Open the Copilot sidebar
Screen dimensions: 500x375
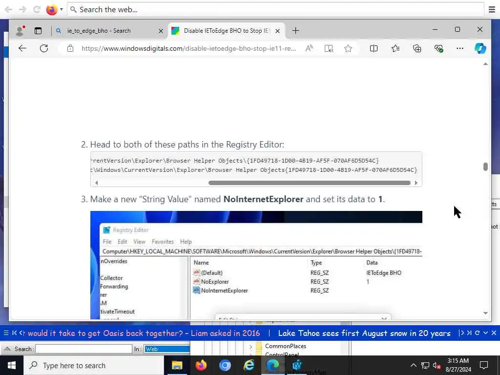pyautogui.click(x=480, y=48)
